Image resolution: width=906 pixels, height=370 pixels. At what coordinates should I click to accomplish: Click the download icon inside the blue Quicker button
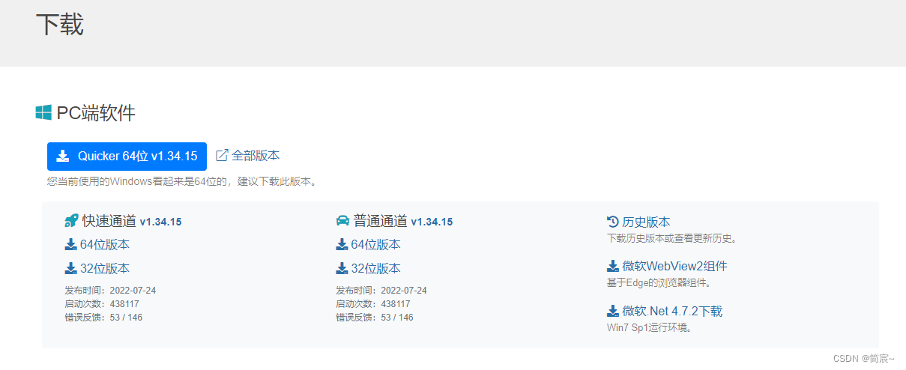(x=64, y=156)
